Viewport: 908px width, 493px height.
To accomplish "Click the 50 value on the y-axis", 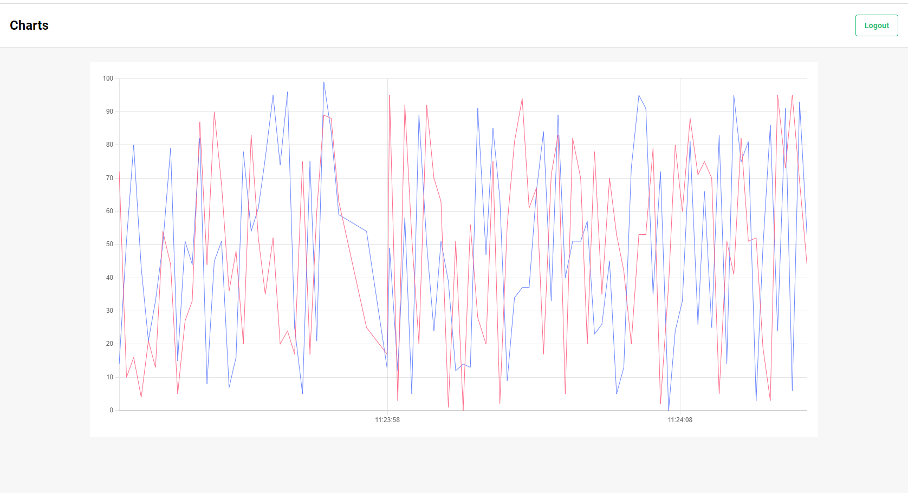I will [x=109, y=244].
